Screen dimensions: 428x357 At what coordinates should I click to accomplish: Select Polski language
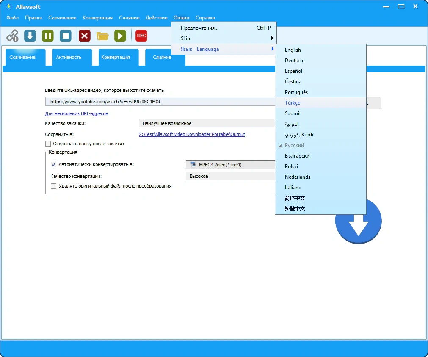[321, 166]
